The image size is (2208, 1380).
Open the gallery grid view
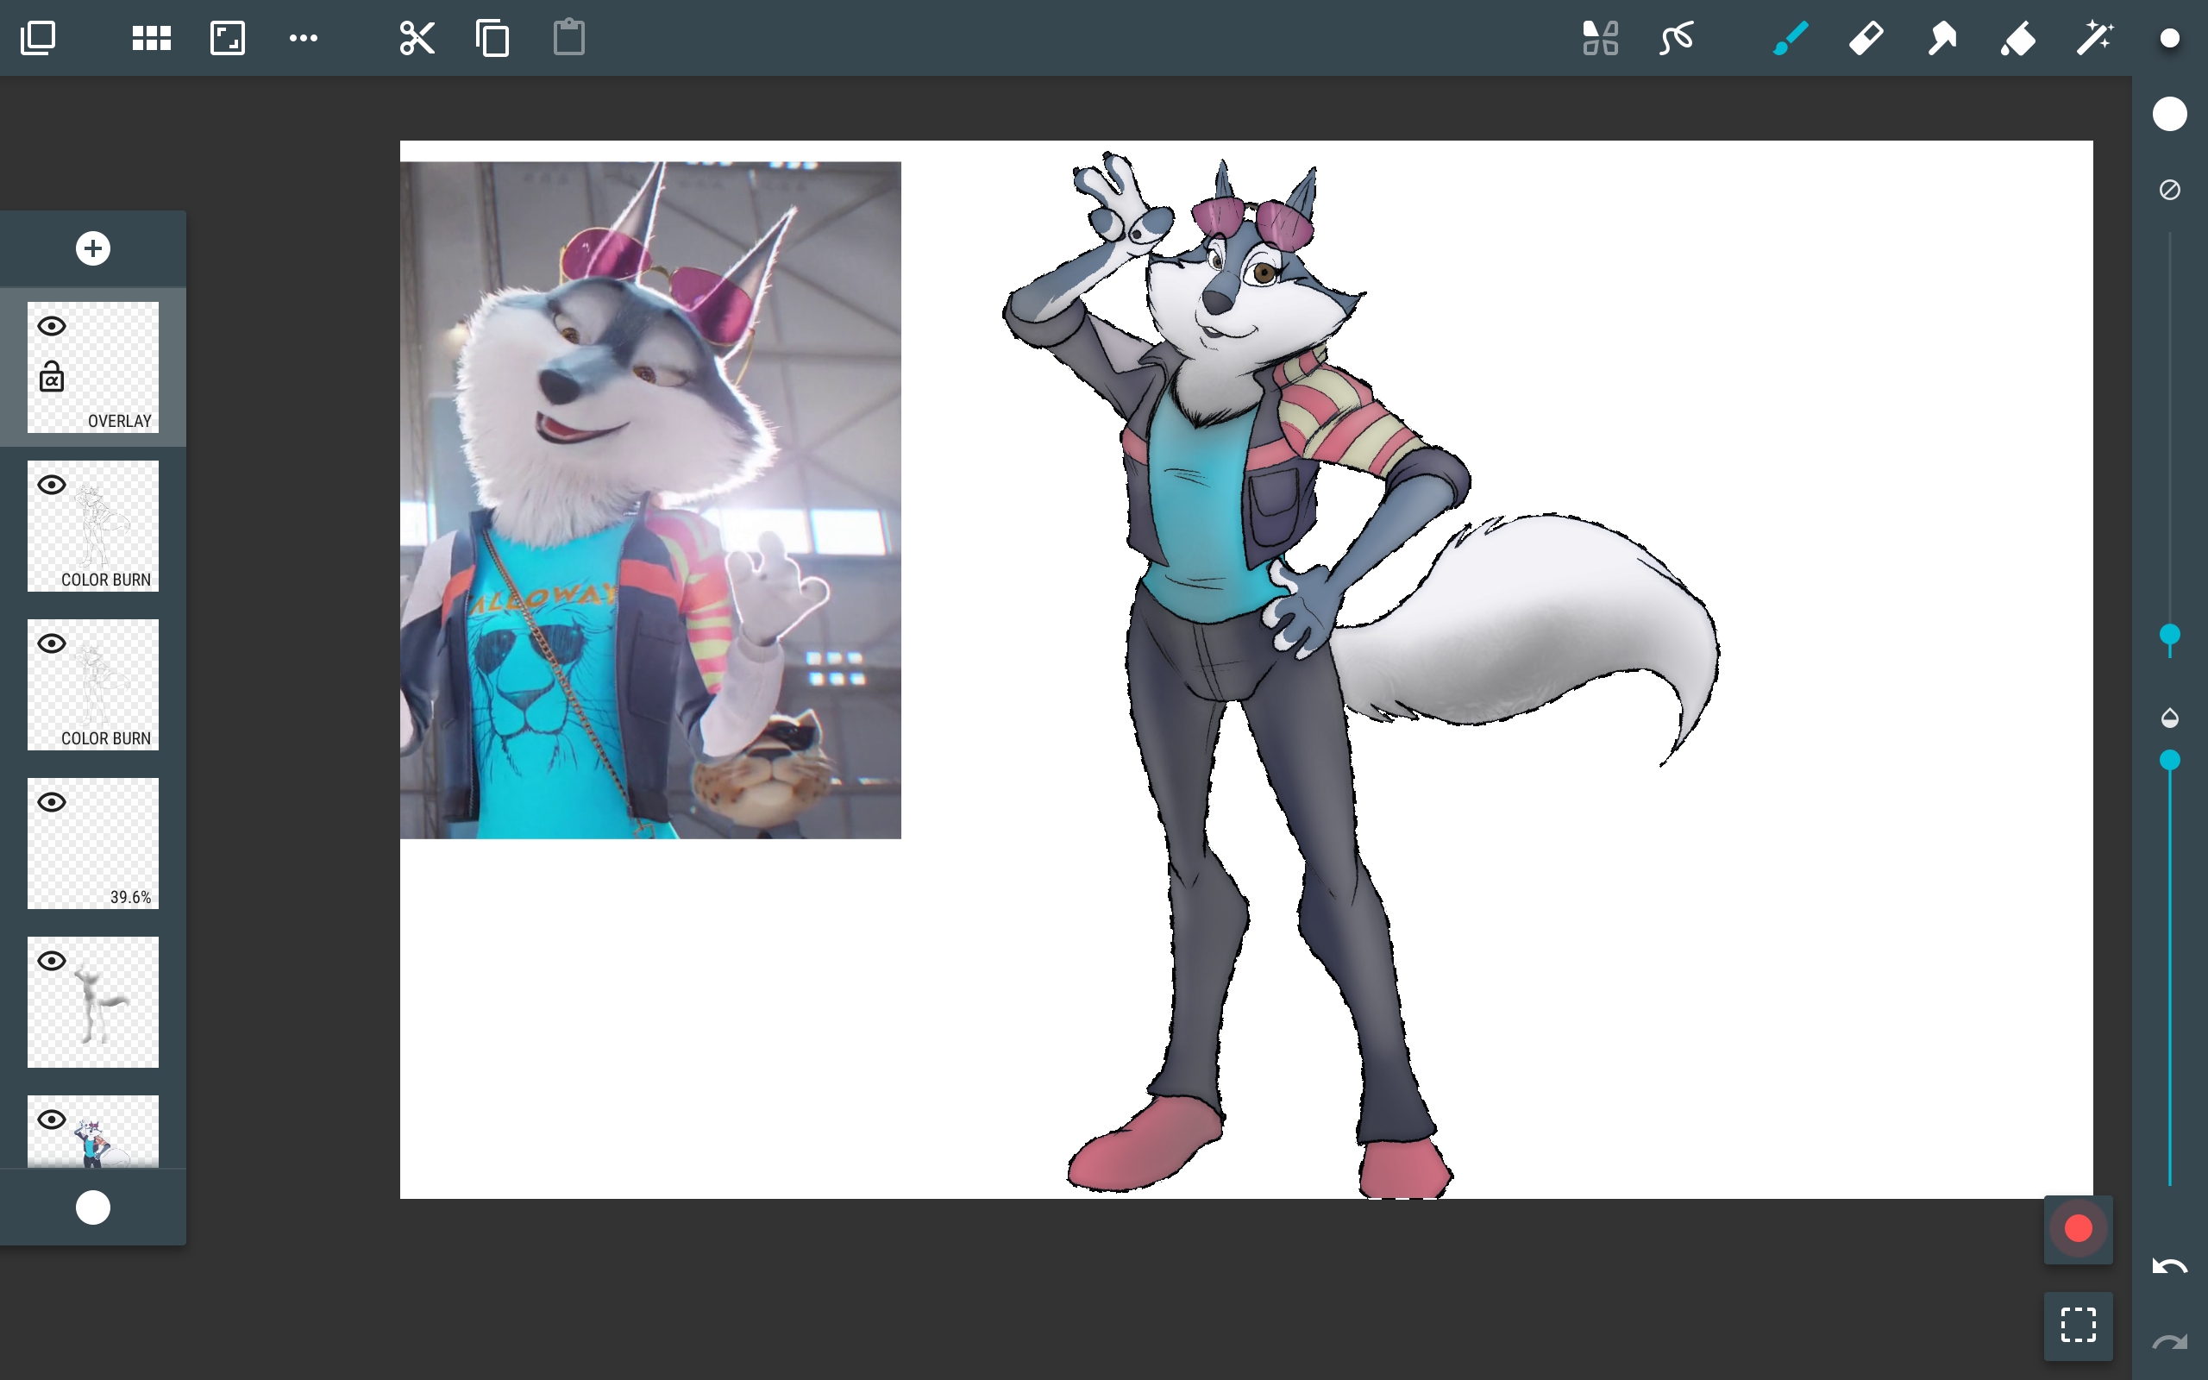[152, 38]
